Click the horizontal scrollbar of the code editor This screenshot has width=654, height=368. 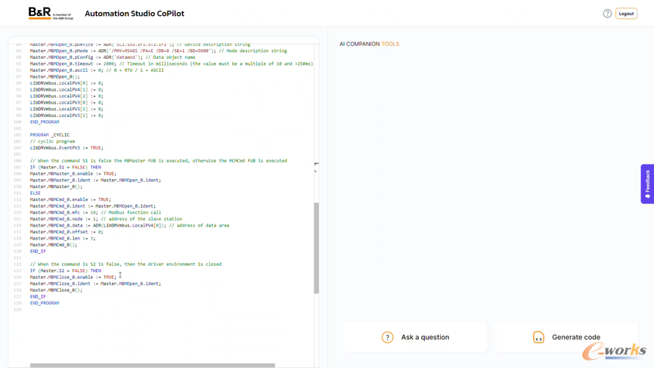point(152,366)
